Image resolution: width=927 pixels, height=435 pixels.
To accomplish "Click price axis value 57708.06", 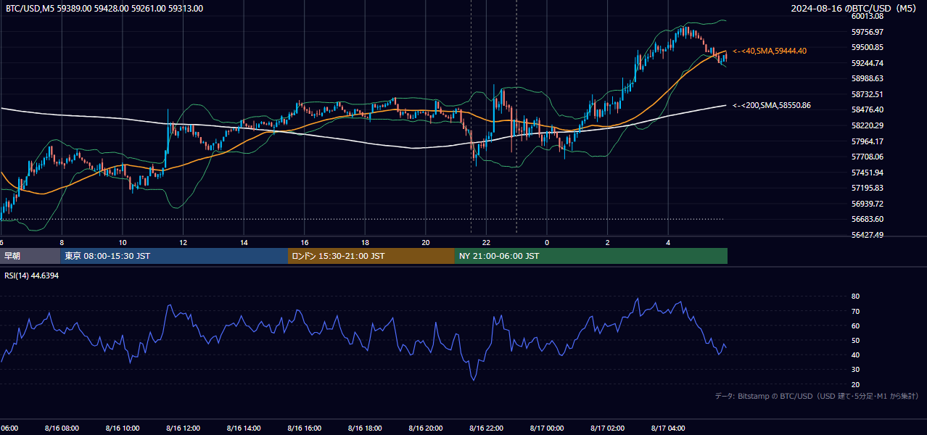I will [x=868, y=157].
